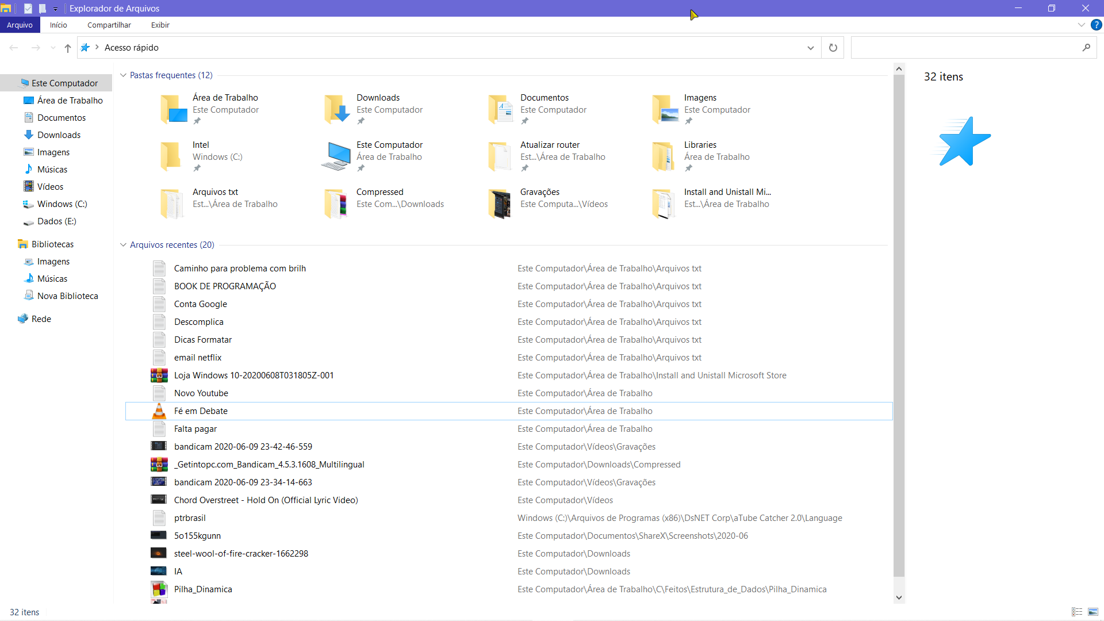Open the help question mark icon
The image size is (1104, 621).
pyautogui.click(x=1096, y=25)
